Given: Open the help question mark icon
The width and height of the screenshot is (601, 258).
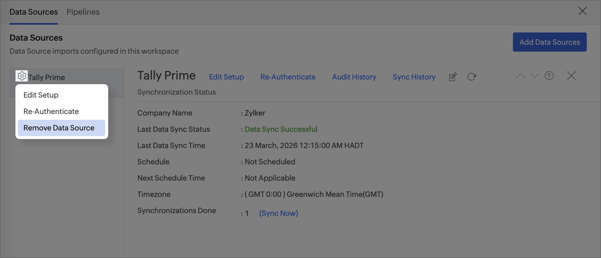Looking at the screenshot, I should (549, 76).
